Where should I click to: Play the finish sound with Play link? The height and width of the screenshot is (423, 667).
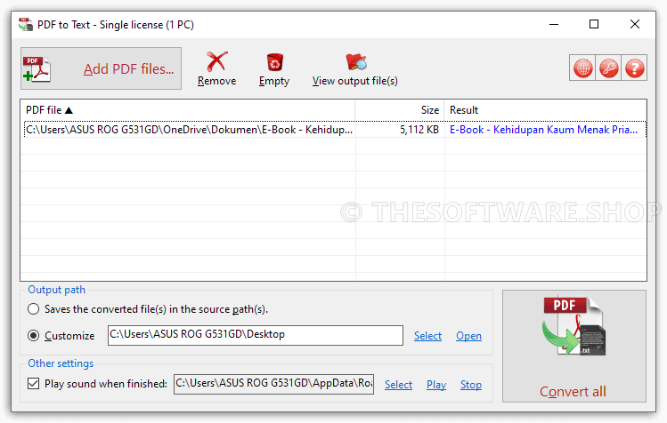[436, 385]
